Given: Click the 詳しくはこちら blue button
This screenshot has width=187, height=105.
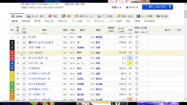Looking at the screenshot, I should click(x=157, y=7).
